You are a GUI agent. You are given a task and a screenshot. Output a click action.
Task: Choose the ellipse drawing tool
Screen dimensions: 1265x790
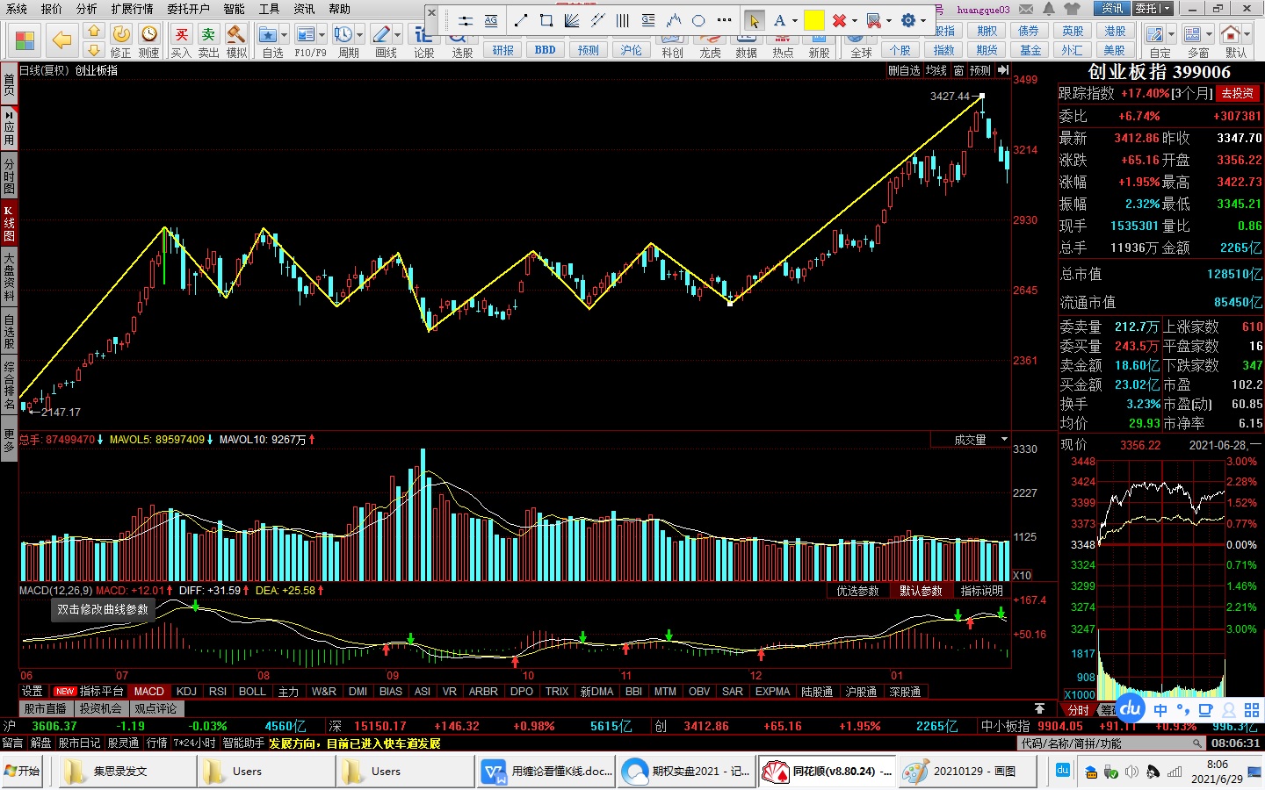(x=698, y=20)
